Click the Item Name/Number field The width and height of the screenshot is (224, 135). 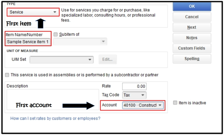pyautogui.click(x=28, y=42)
